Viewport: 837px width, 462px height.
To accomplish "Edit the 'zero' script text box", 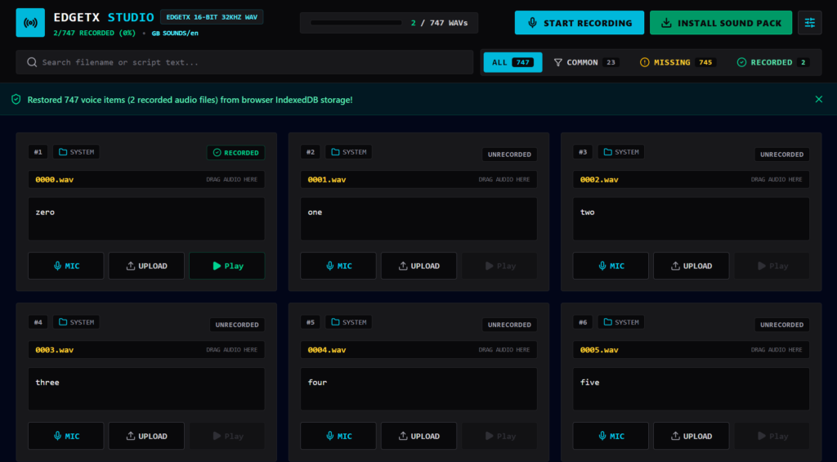I will (146, 219).
